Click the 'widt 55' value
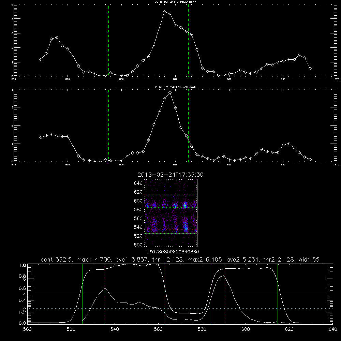The image size is (341, 341). point(309,260)
